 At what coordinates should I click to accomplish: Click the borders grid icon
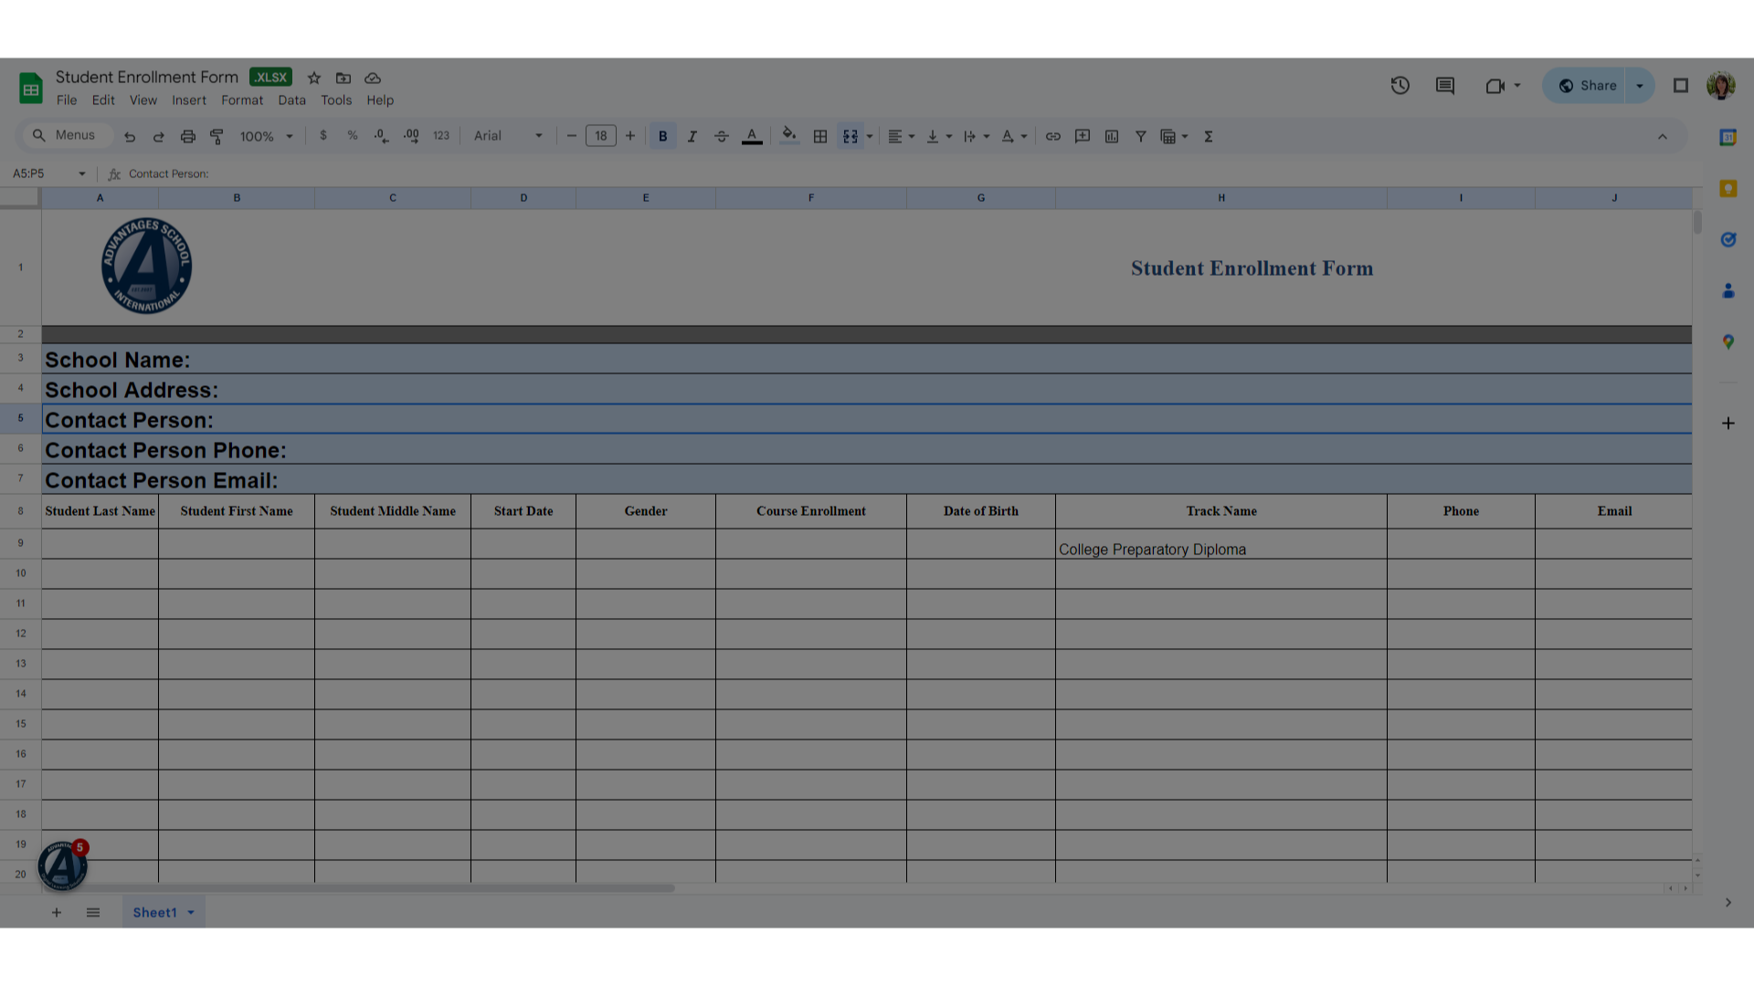(820, 136)
